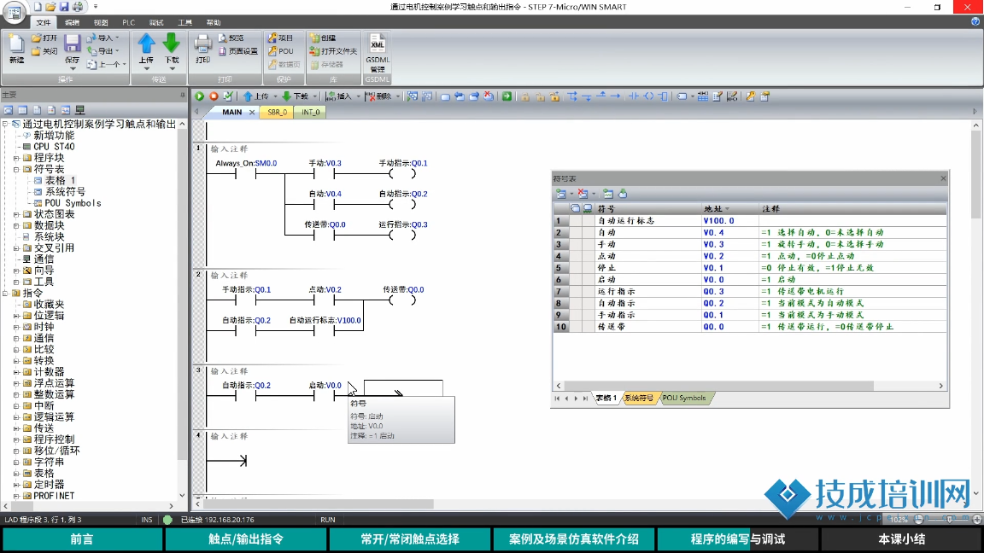Screen dimensions: 984x553
Task: Close the 符号表 symbol table panel
Action: coord(943,178)
